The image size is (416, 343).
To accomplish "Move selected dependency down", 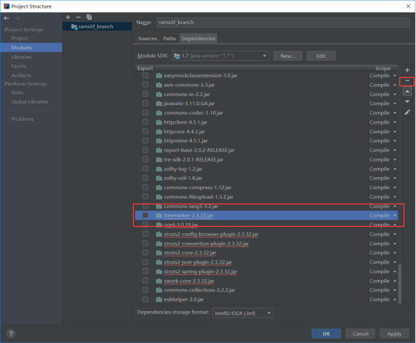I will click(x=407, y=102).
